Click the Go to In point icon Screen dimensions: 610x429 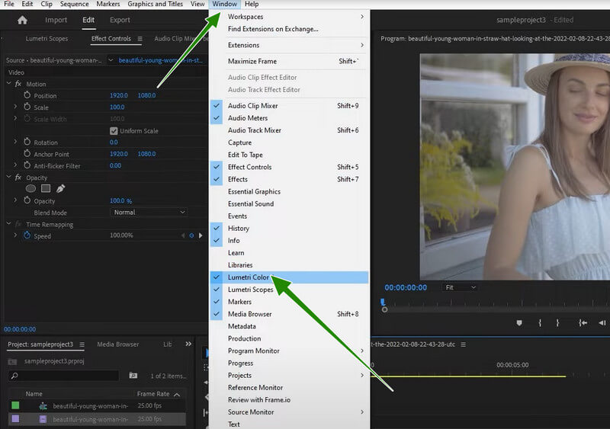(x=583, y=323)
